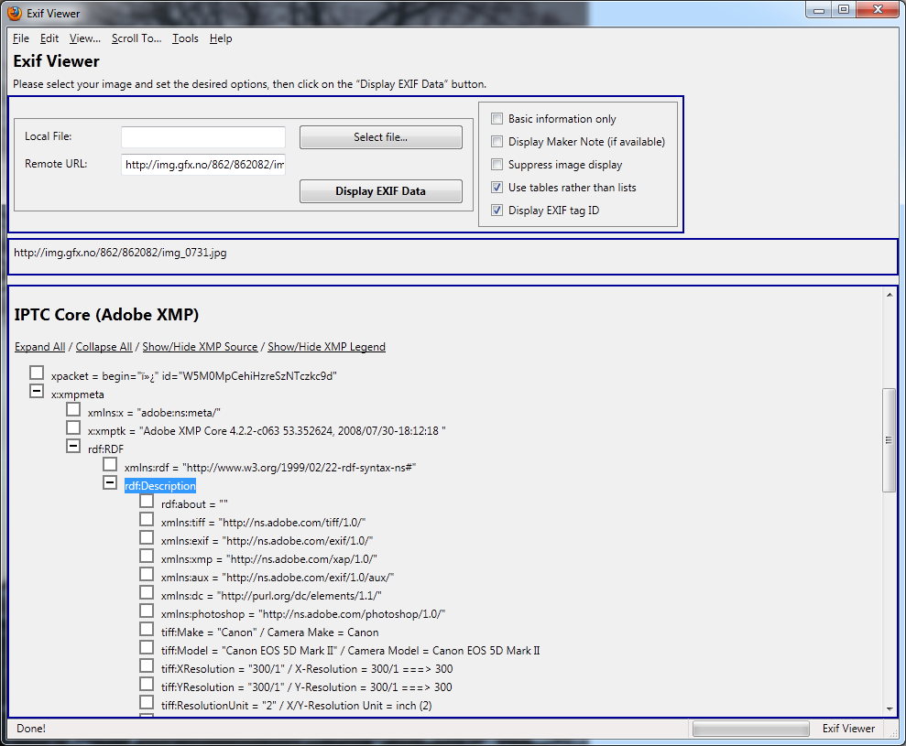Click the scroll up arrow of XMP pane

(889, 295)
